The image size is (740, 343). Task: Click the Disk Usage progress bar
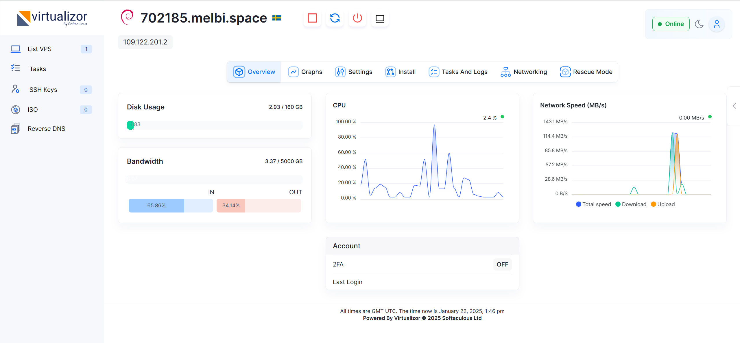pos(215,125)
